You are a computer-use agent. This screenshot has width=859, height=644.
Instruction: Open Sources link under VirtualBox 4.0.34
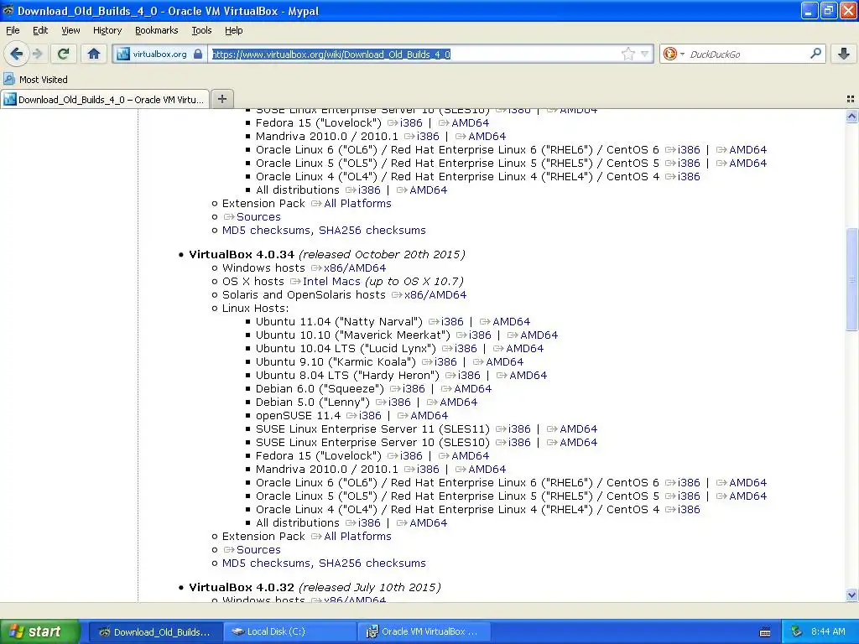[x=258, y=550]
